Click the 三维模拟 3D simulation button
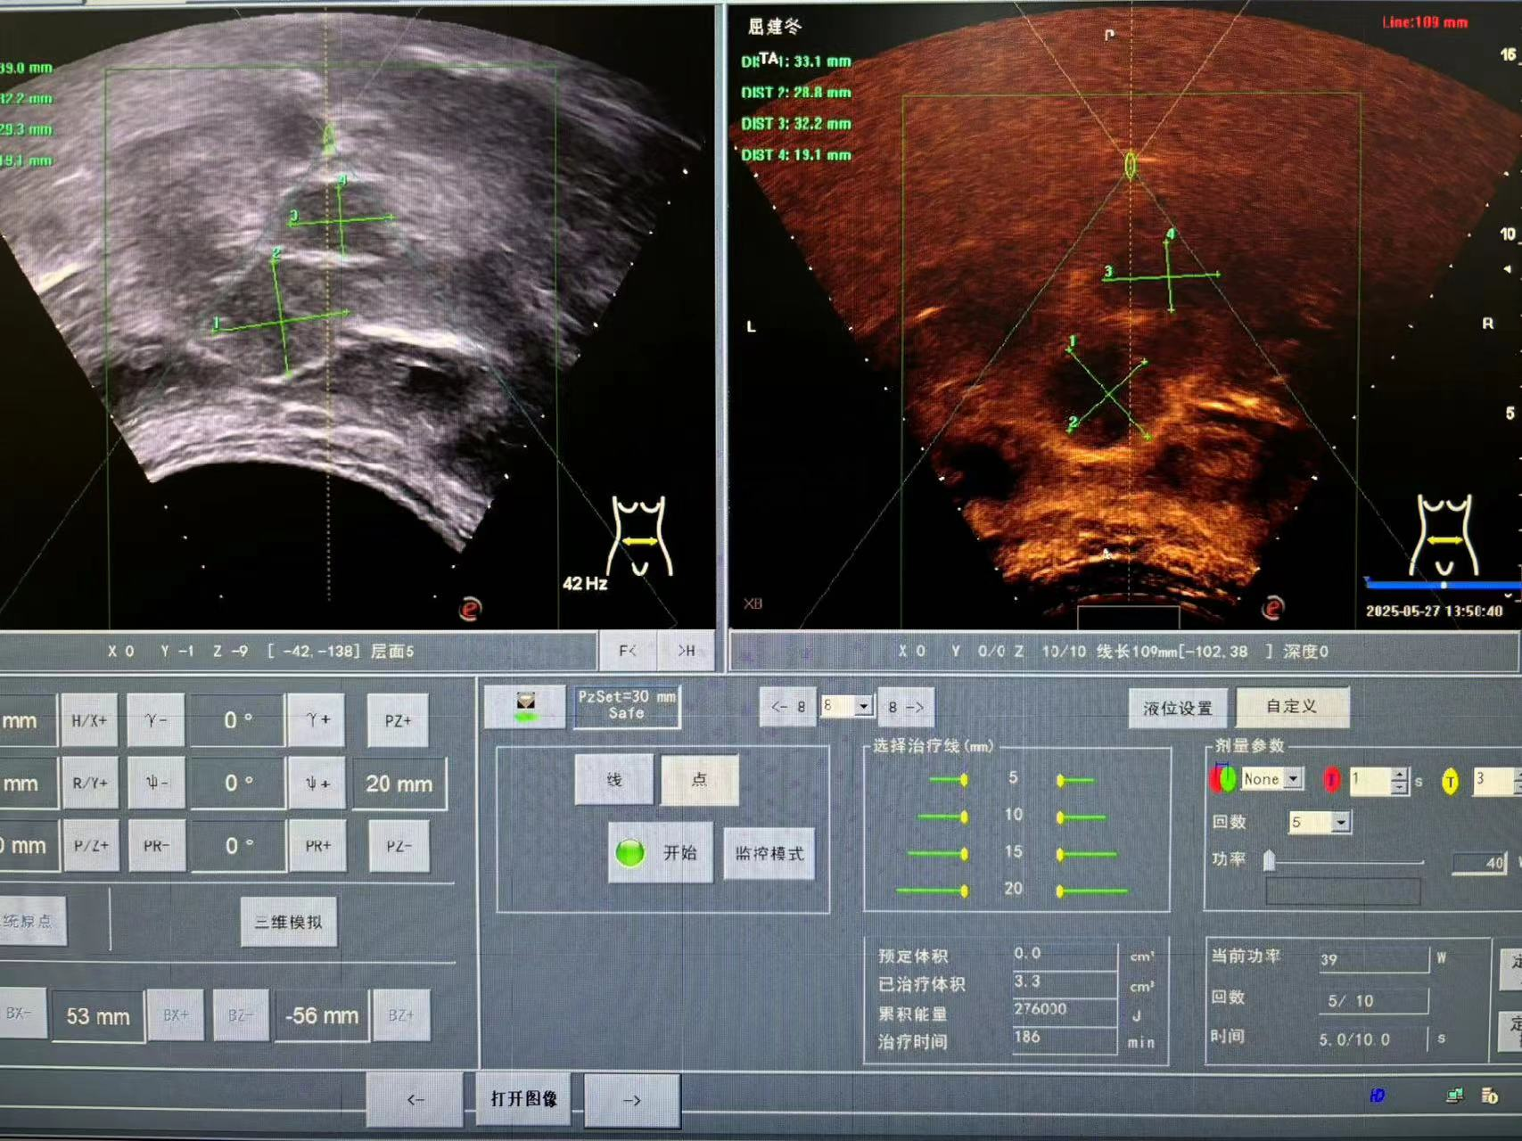 [x=289, y=922]
